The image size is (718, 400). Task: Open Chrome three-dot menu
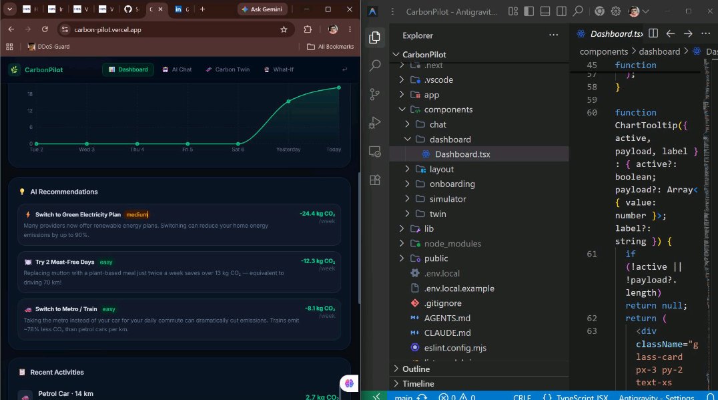pyautogui.click(x=350, y=29)
